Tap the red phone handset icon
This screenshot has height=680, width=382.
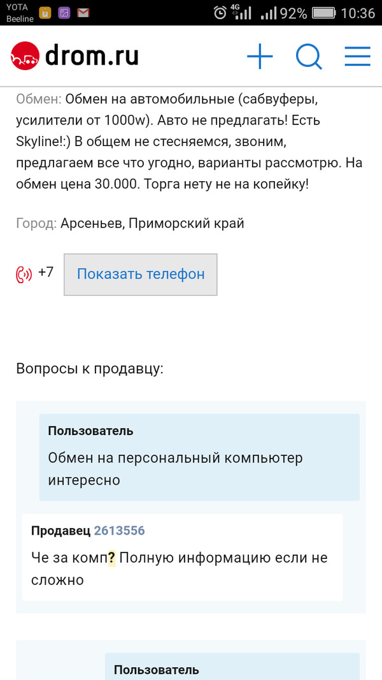pos(24,275)
